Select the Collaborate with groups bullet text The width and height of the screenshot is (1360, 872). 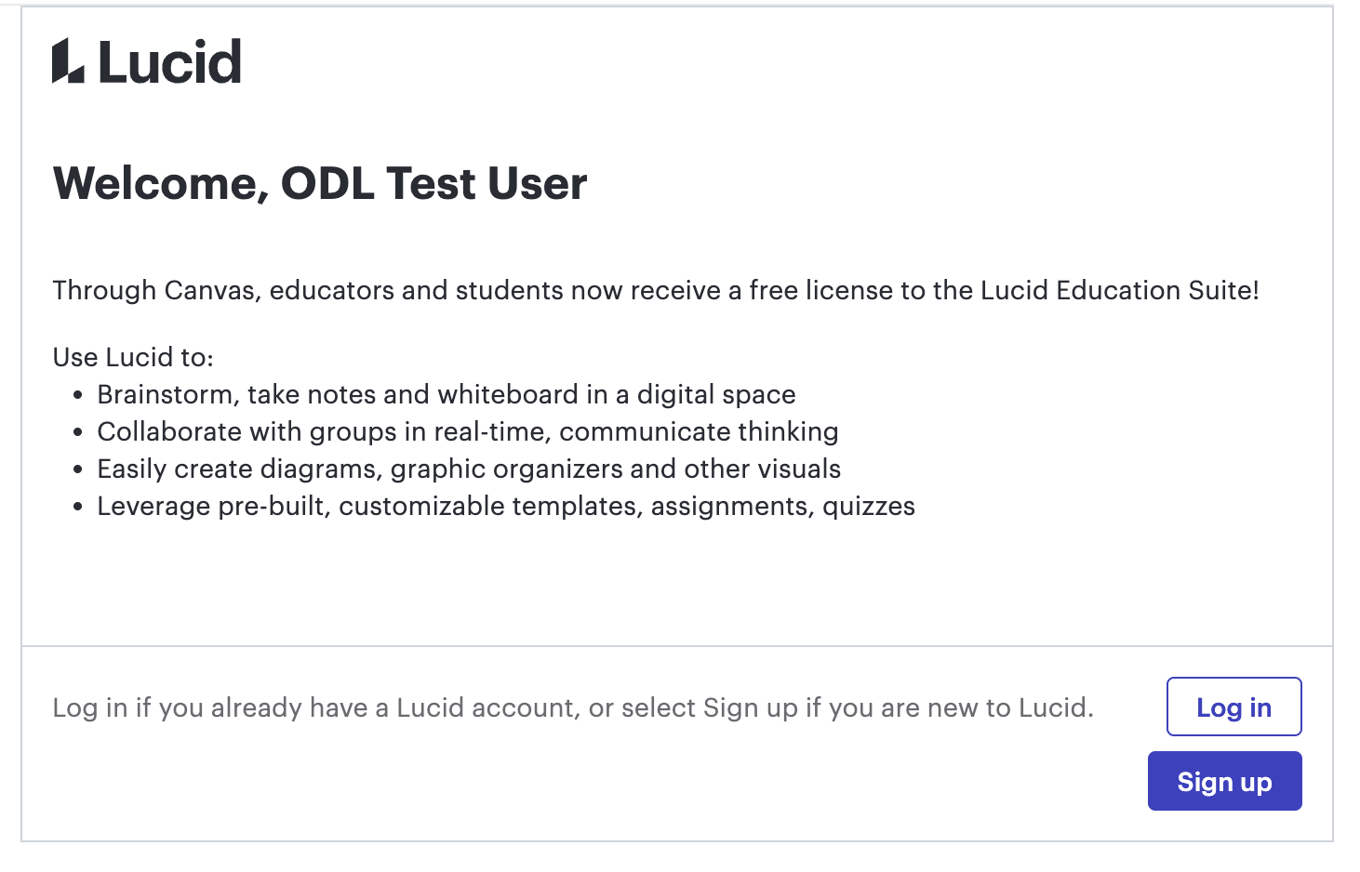pyautogui.click(x=467, y=431)
